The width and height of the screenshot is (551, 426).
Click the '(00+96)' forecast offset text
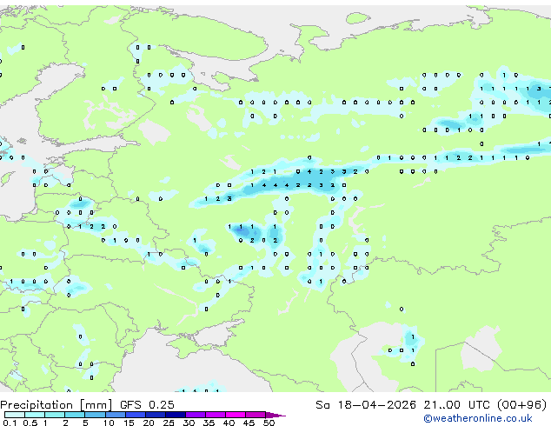pyautogui.click(x=521, y=405)
